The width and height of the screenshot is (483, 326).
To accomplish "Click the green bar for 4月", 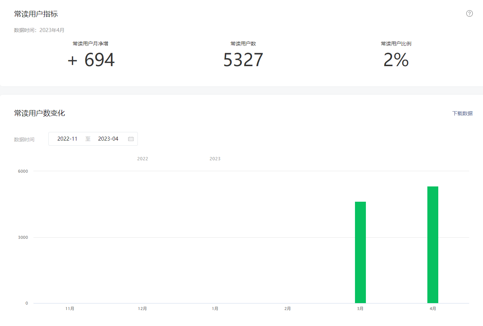I will (432, 245).
